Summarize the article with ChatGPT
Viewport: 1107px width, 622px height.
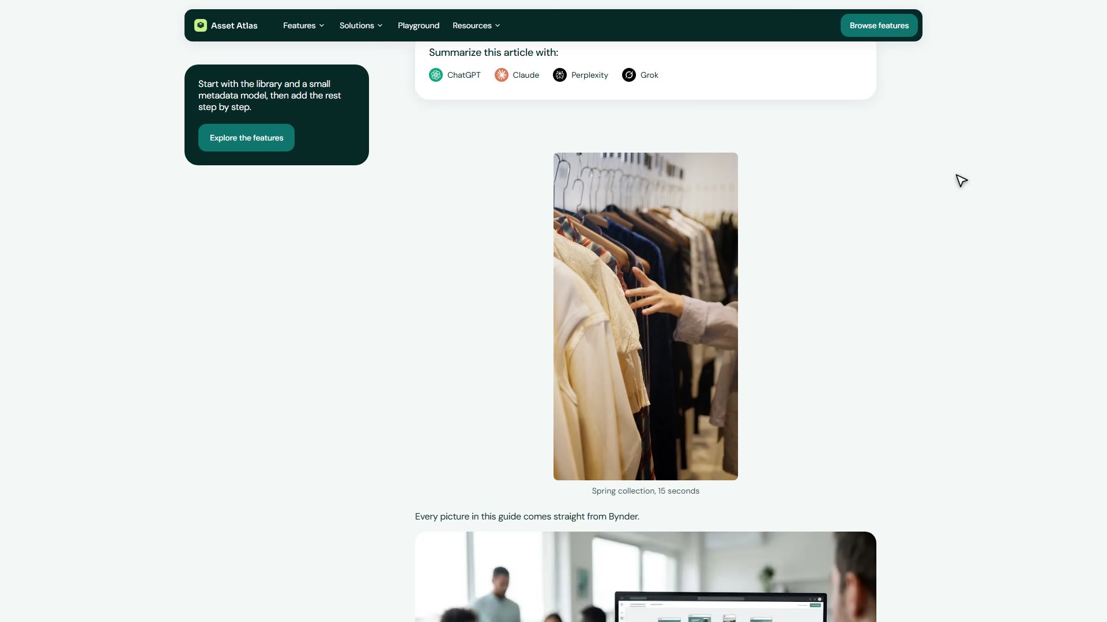click(x=455, y=75)
